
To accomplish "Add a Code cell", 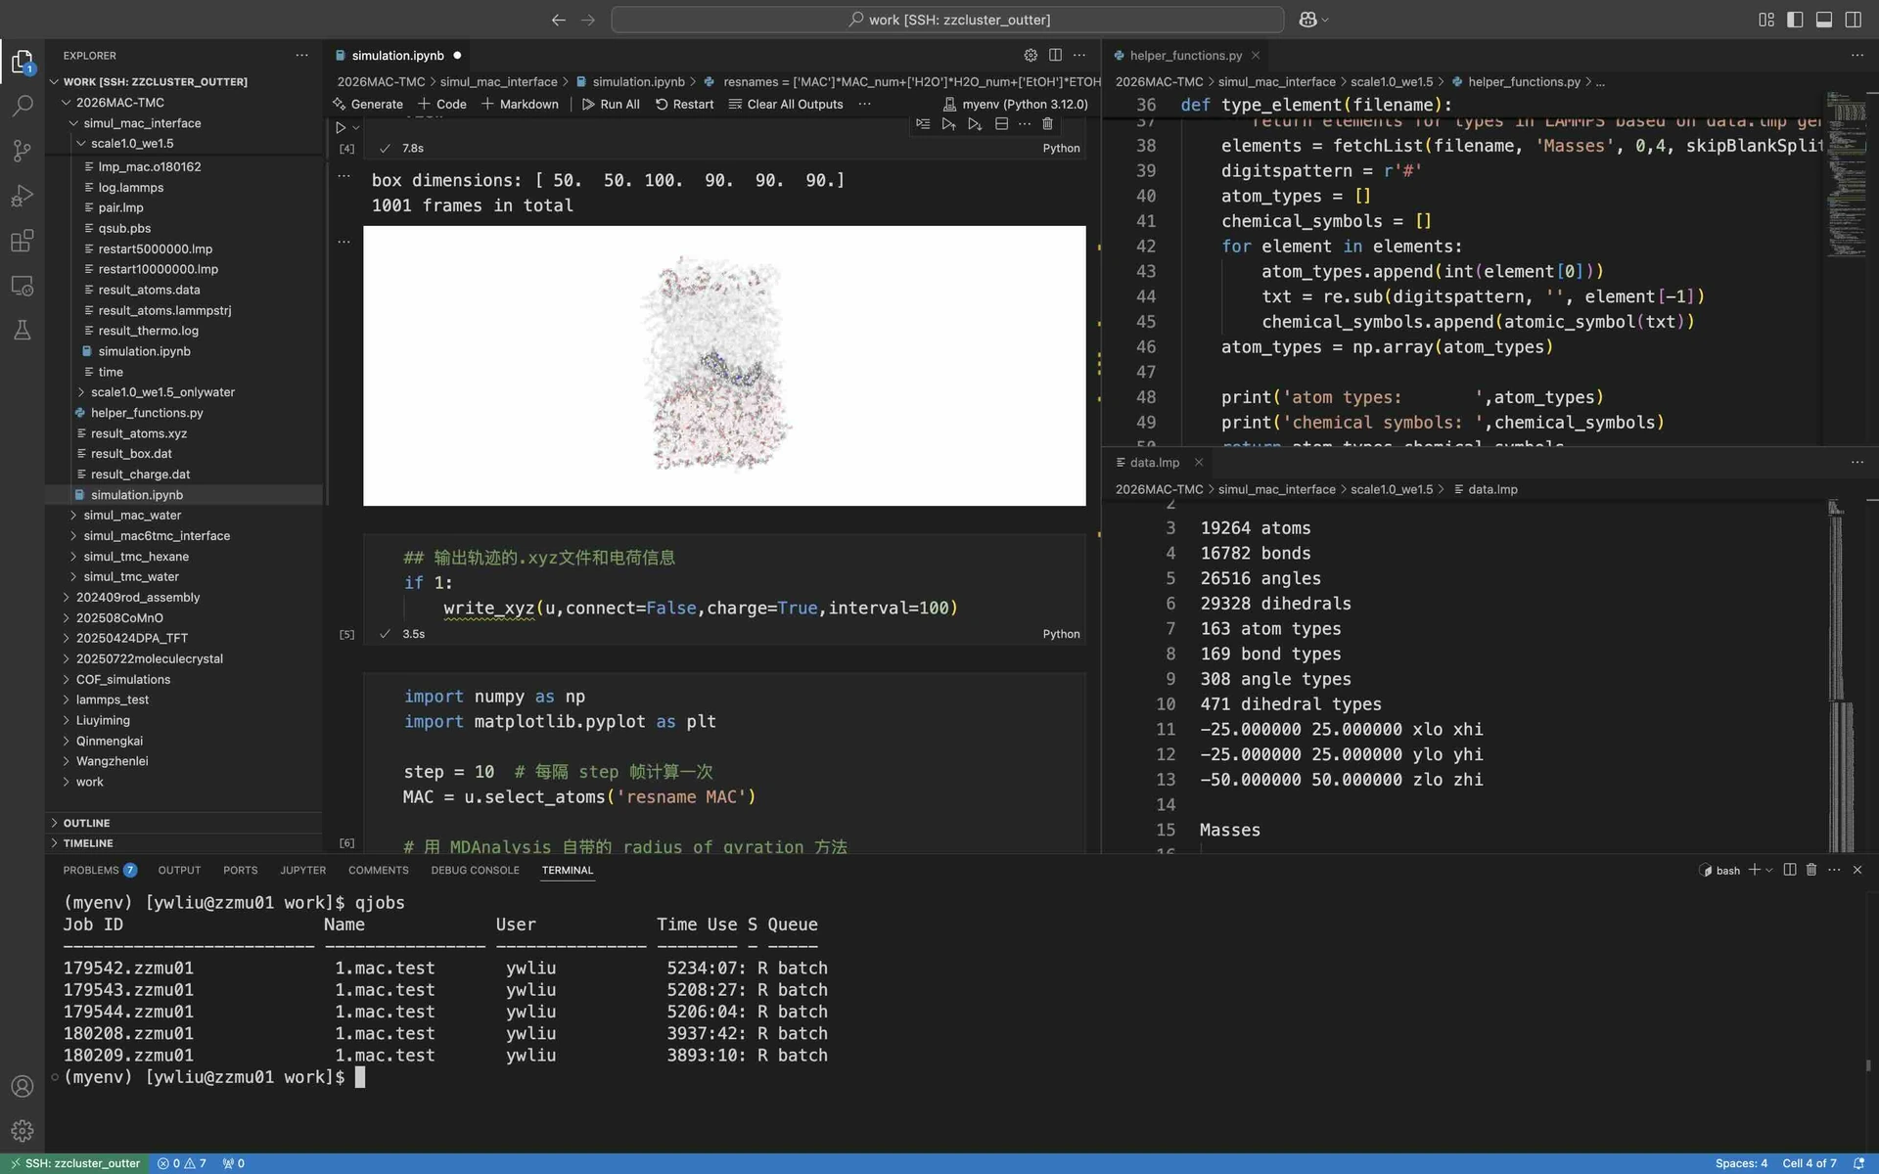I will click(x=442, y=105).
